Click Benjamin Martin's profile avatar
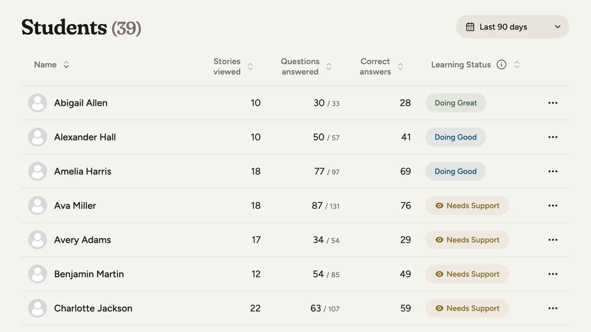 pos(38,274)
